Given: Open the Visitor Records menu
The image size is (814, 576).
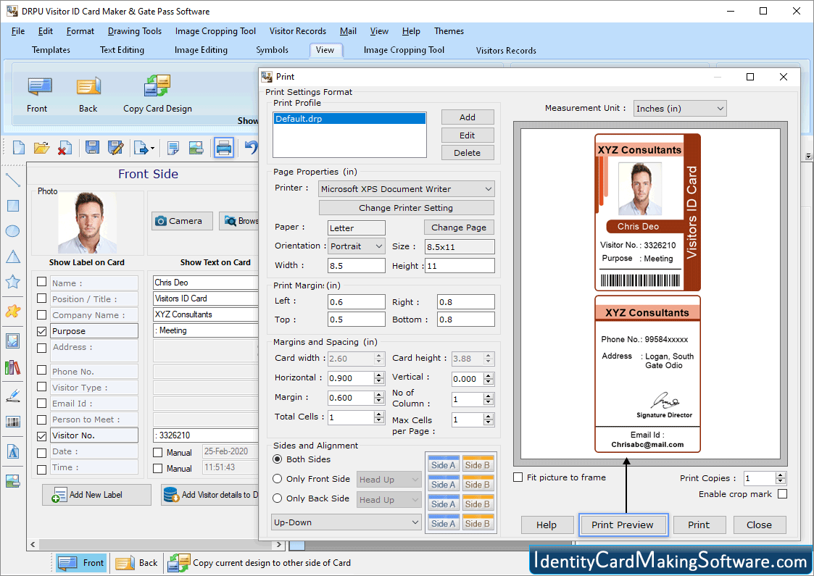Looking at the screenshot, I should click(297, 31).
